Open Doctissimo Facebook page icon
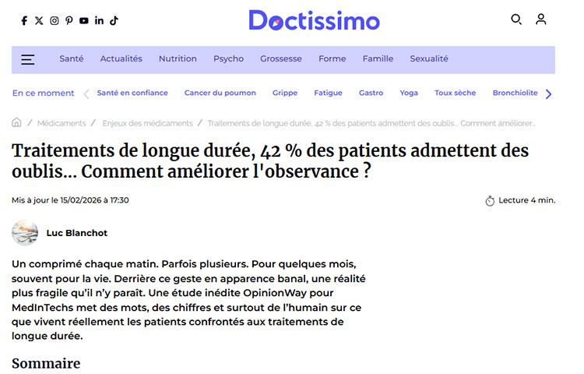The image size is (584, 374). [24, 21]
